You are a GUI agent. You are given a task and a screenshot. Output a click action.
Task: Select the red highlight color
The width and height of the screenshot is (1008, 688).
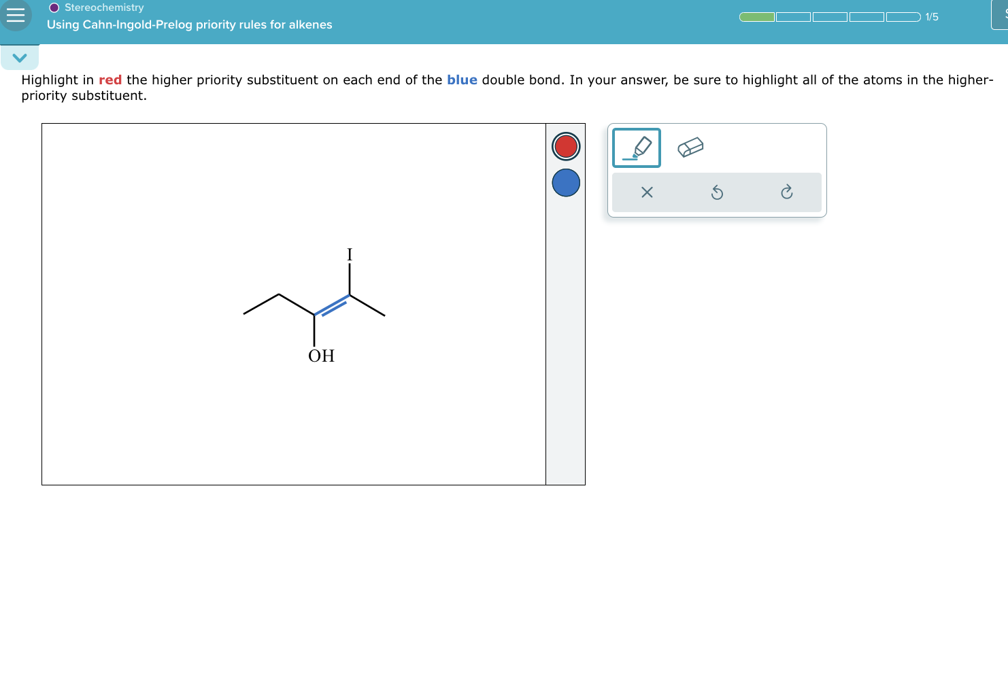point(565,146)
